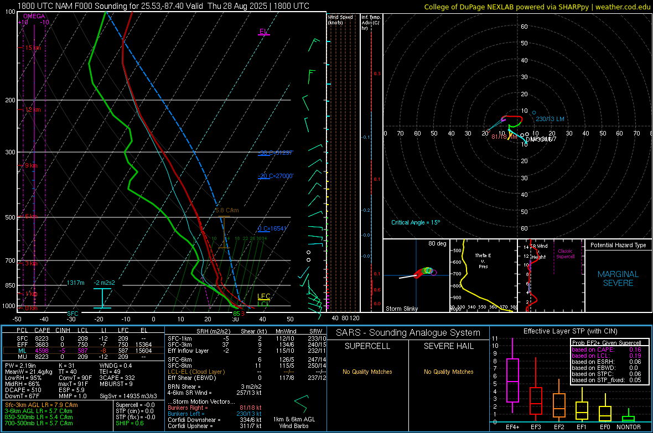The width and height of the screenshot is (653, 433).
Task: Click the Theta-E v. Pres label
Action: point(483,260)
